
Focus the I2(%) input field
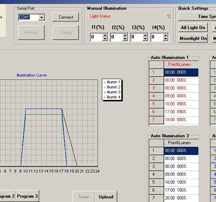tap(117, 37)
